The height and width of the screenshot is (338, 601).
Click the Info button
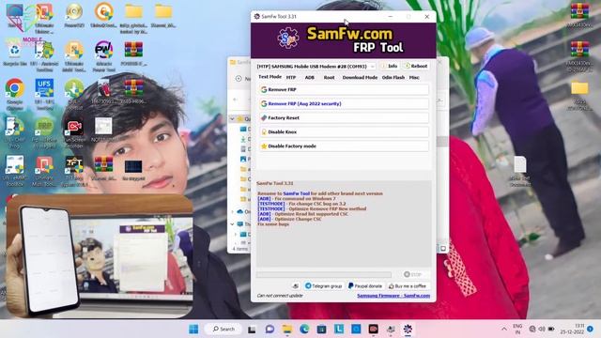[x=389, y=66]
